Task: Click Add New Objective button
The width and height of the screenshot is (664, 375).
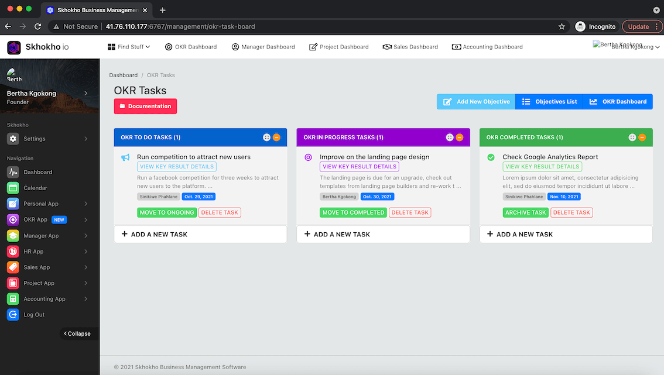Action: pos(476,102)
